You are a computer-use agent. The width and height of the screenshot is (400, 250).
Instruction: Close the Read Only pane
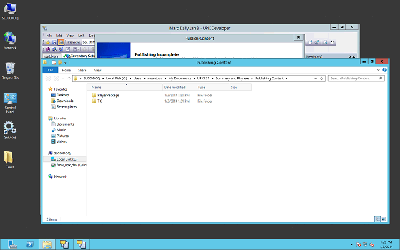click(x=354, y=57)
